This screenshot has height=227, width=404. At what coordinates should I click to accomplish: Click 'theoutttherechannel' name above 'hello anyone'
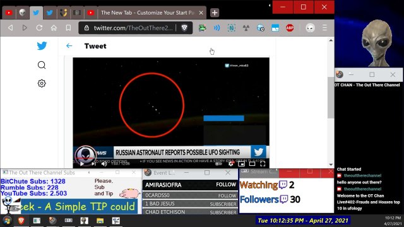tap(362, 175)
